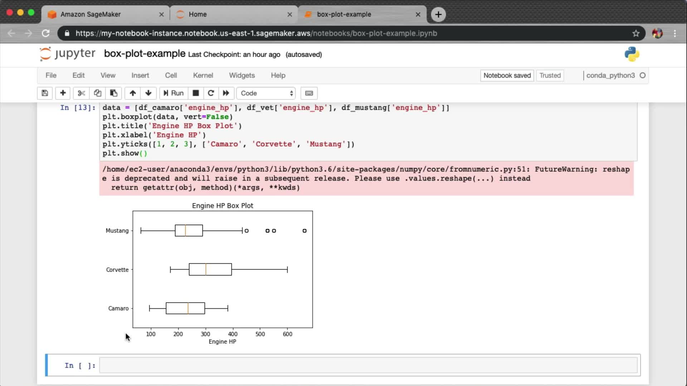Image resolution: width=687 pixels, height=386 pixels.
Task: Move selected cell down arrow
Action: click(148, 93)
